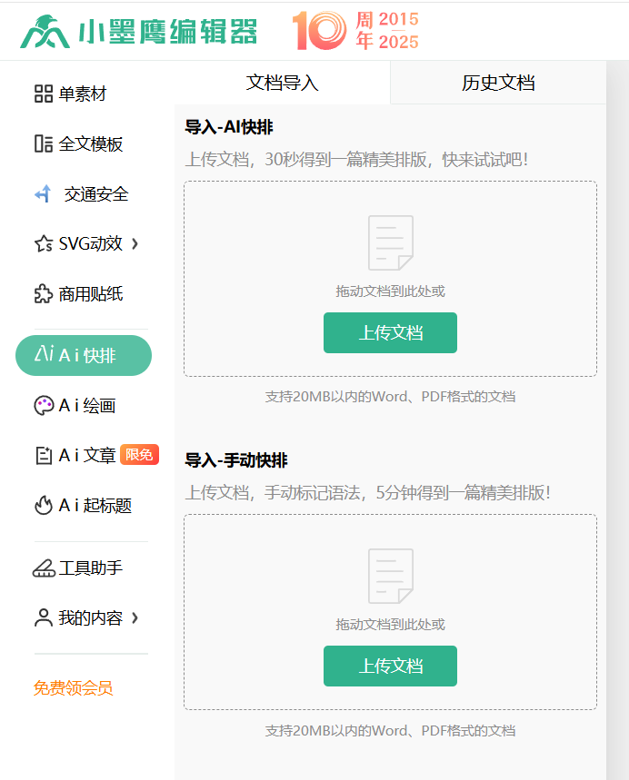Click the 导入-手动快排 heading
This screenshot has width=629, height=780.
click(236, 460)
